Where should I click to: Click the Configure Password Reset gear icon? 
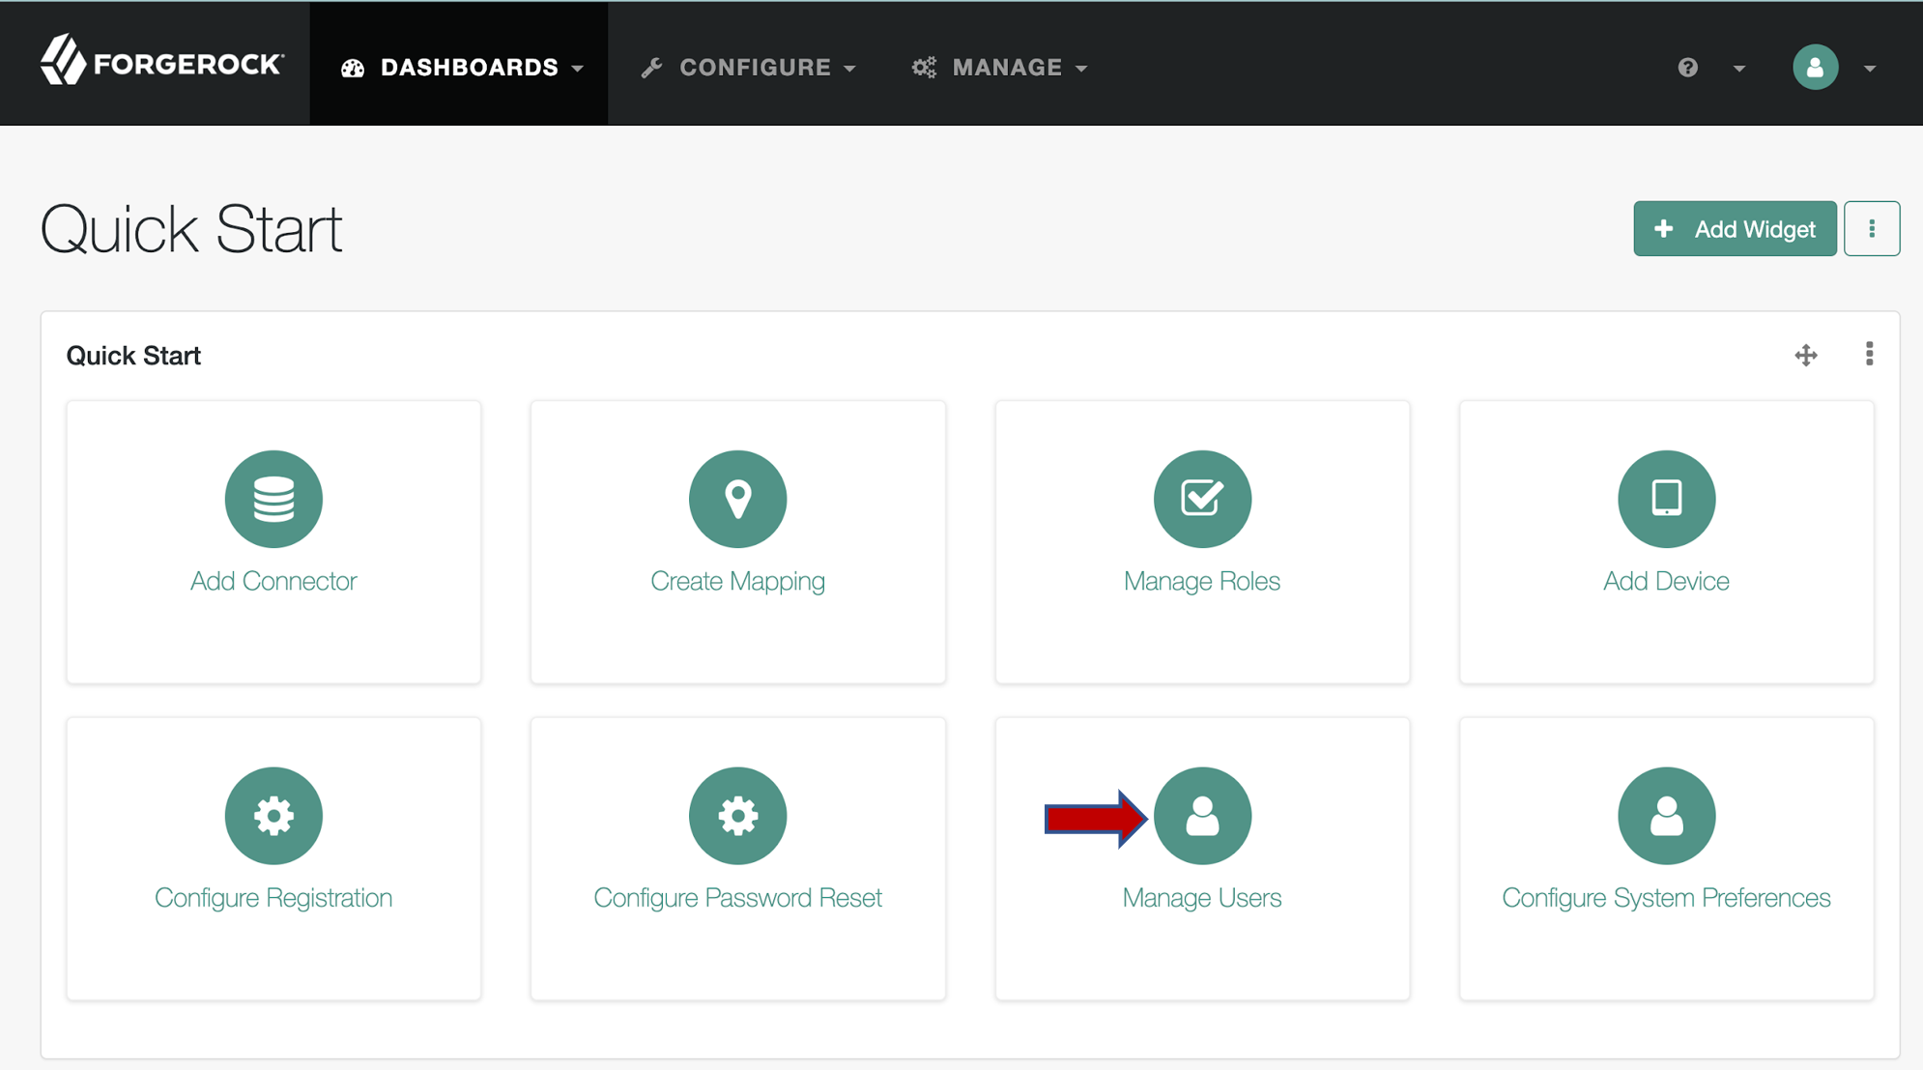pyautogui.click(x=737, y=816)
